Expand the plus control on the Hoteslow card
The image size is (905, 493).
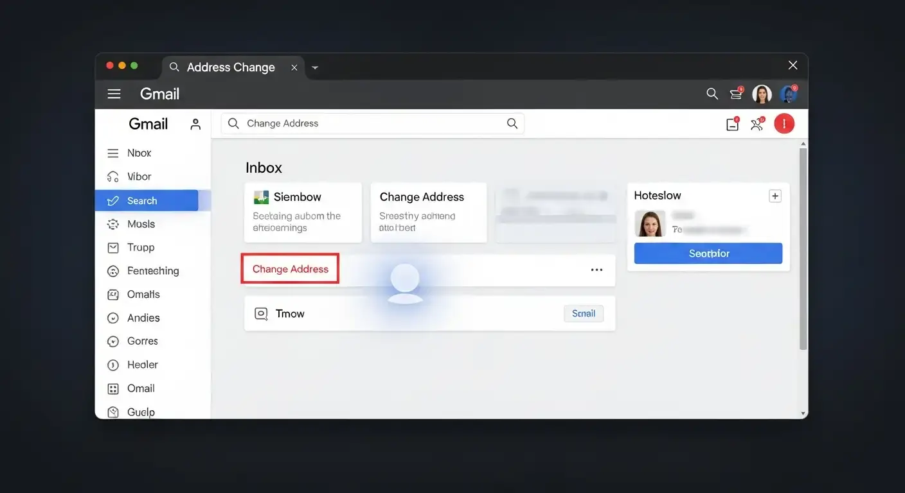[775, 195]
